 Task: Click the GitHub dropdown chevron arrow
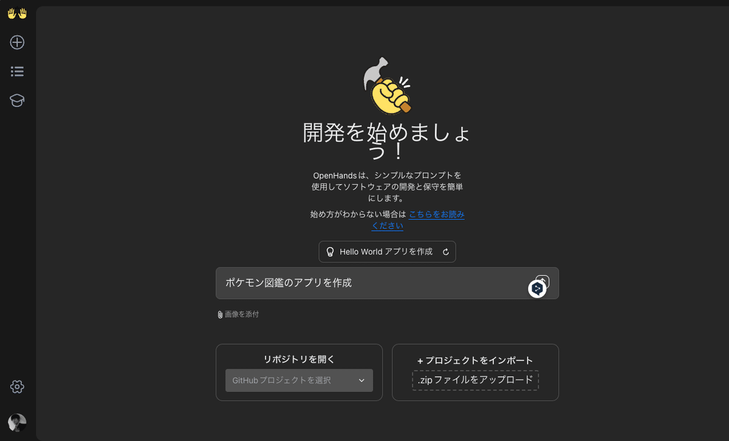(x=361, y=380)
